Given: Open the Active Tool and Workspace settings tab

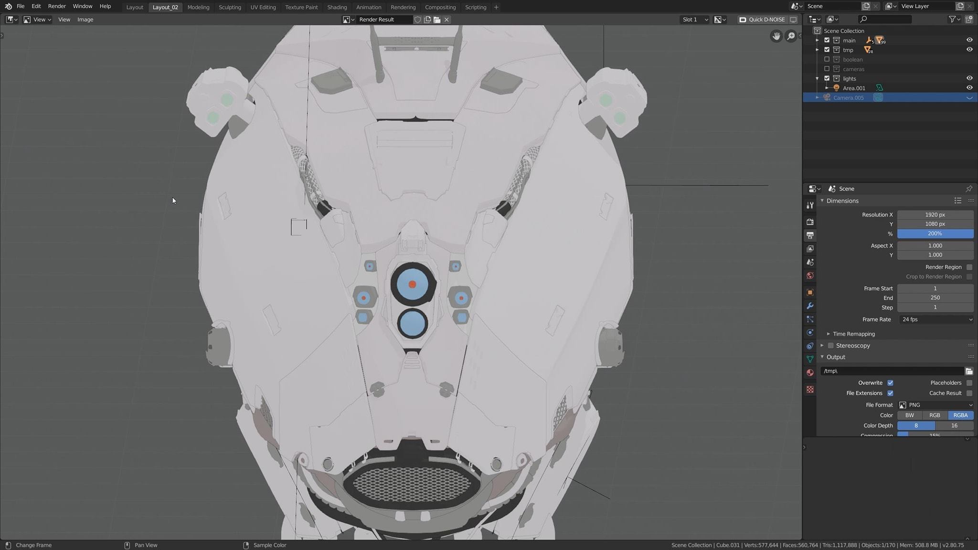Looking at the screenshot, I should [x=810, y=205].
